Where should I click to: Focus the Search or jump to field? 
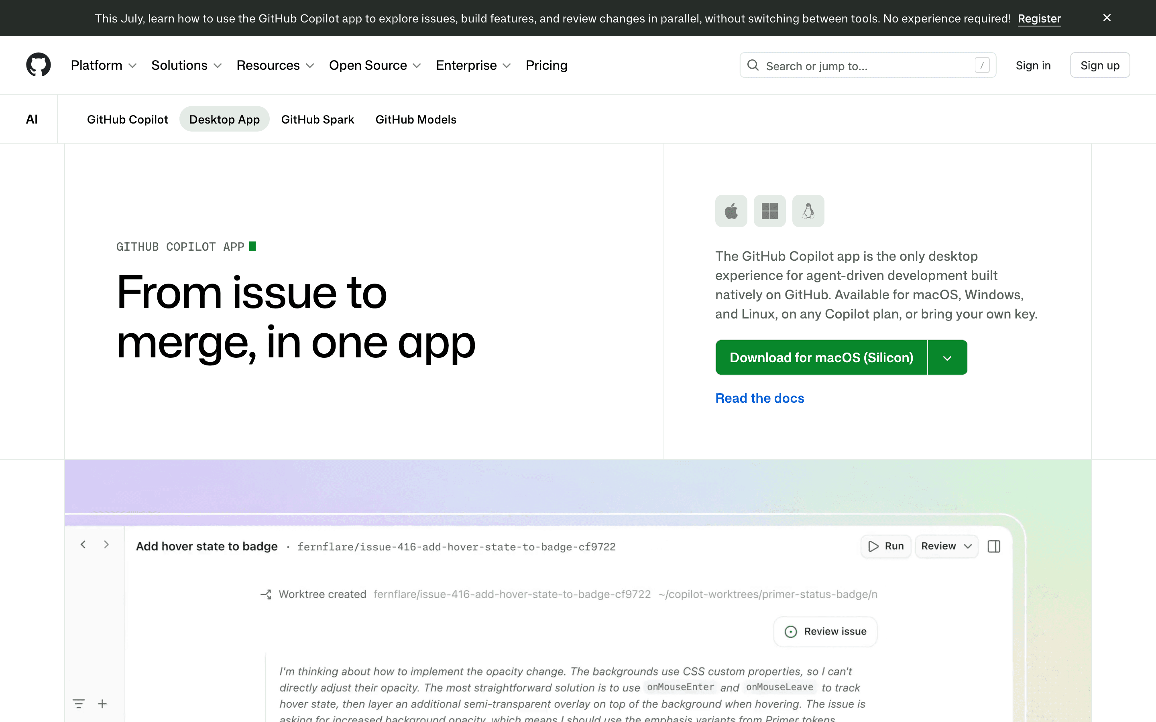[867, 65]
